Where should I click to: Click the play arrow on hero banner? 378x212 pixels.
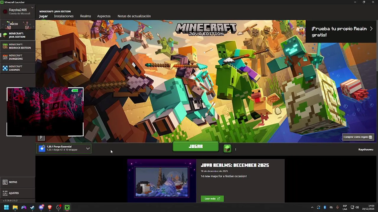pos(41,137)
